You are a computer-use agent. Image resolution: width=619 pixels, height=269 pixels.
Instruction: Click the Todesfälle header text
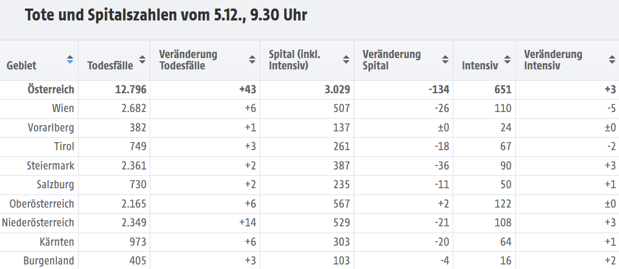coord(110,65)
